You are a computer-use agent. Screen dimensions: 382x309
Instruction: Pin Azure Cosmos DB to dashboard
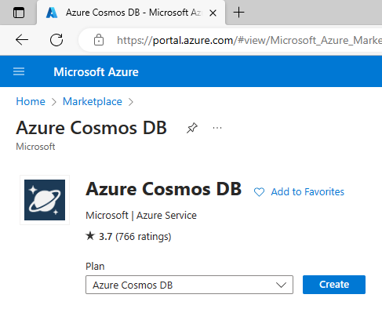click(x=192, y=128)
